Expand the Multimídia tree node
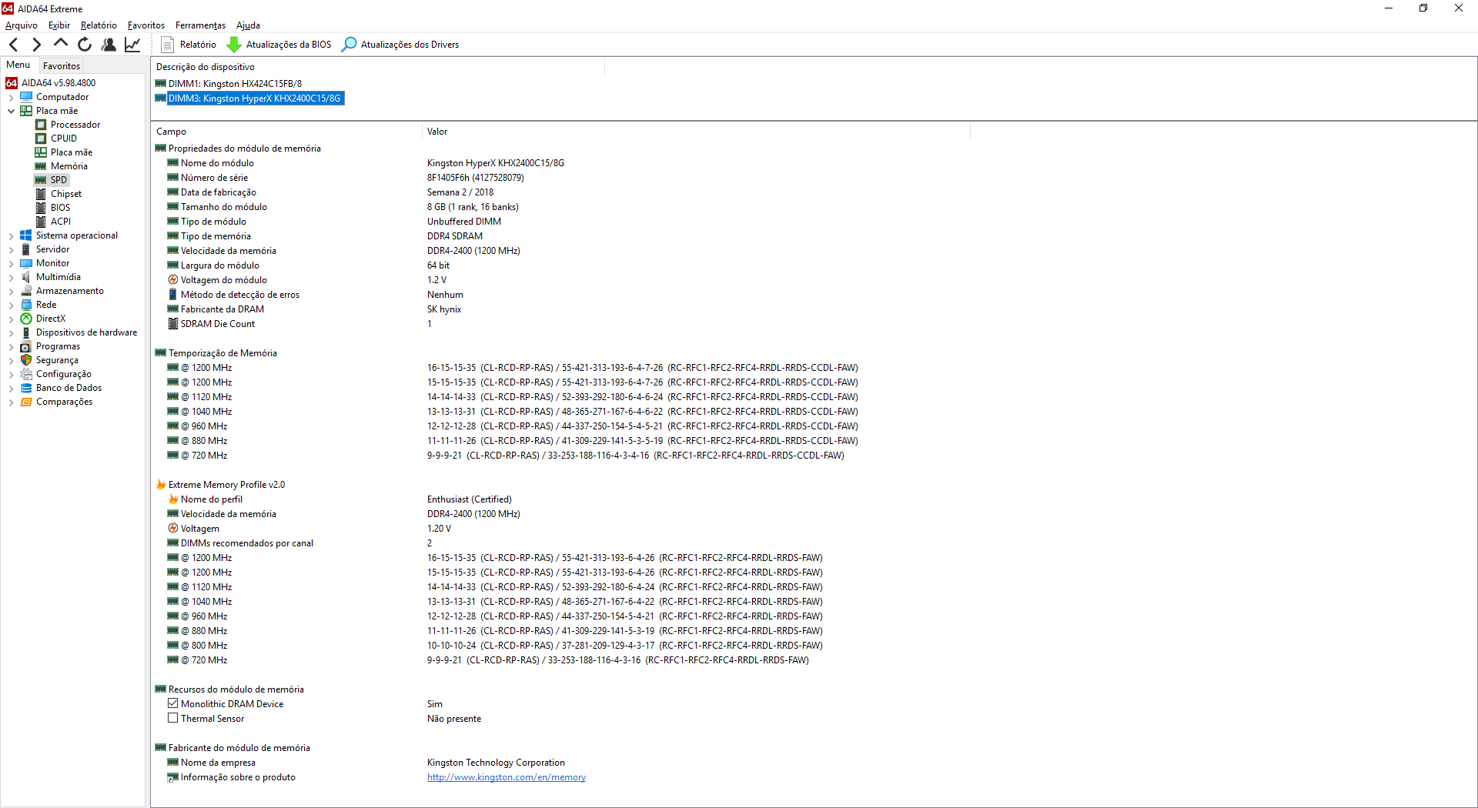Screen dimensions: 1478x808 (x=11, y=277)
